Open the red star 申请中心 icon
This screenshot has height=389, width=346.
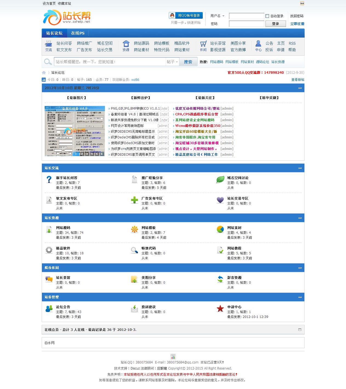point(220,309)
